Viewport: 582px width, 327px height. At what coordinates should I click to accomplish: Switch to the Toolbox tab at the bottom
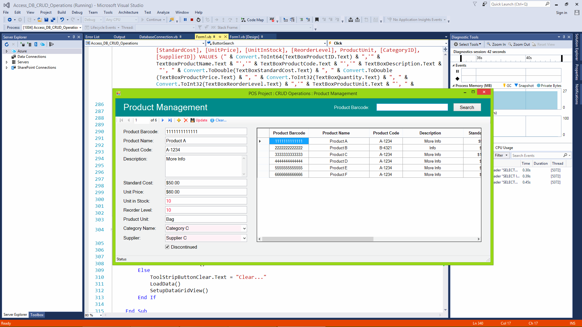pos(37,315)
